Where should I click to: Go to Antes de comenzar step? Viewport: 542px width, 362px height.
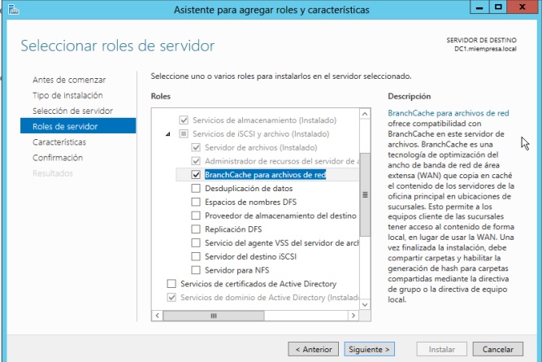pyautogui.click(x=69, y=80)
